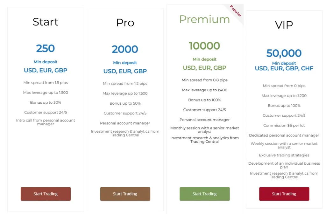Image resolution: width=326 pixels, height=214 pixels.
Task: Select the VIP plan title
Action: pyautogui.click(x=284, y=24)
